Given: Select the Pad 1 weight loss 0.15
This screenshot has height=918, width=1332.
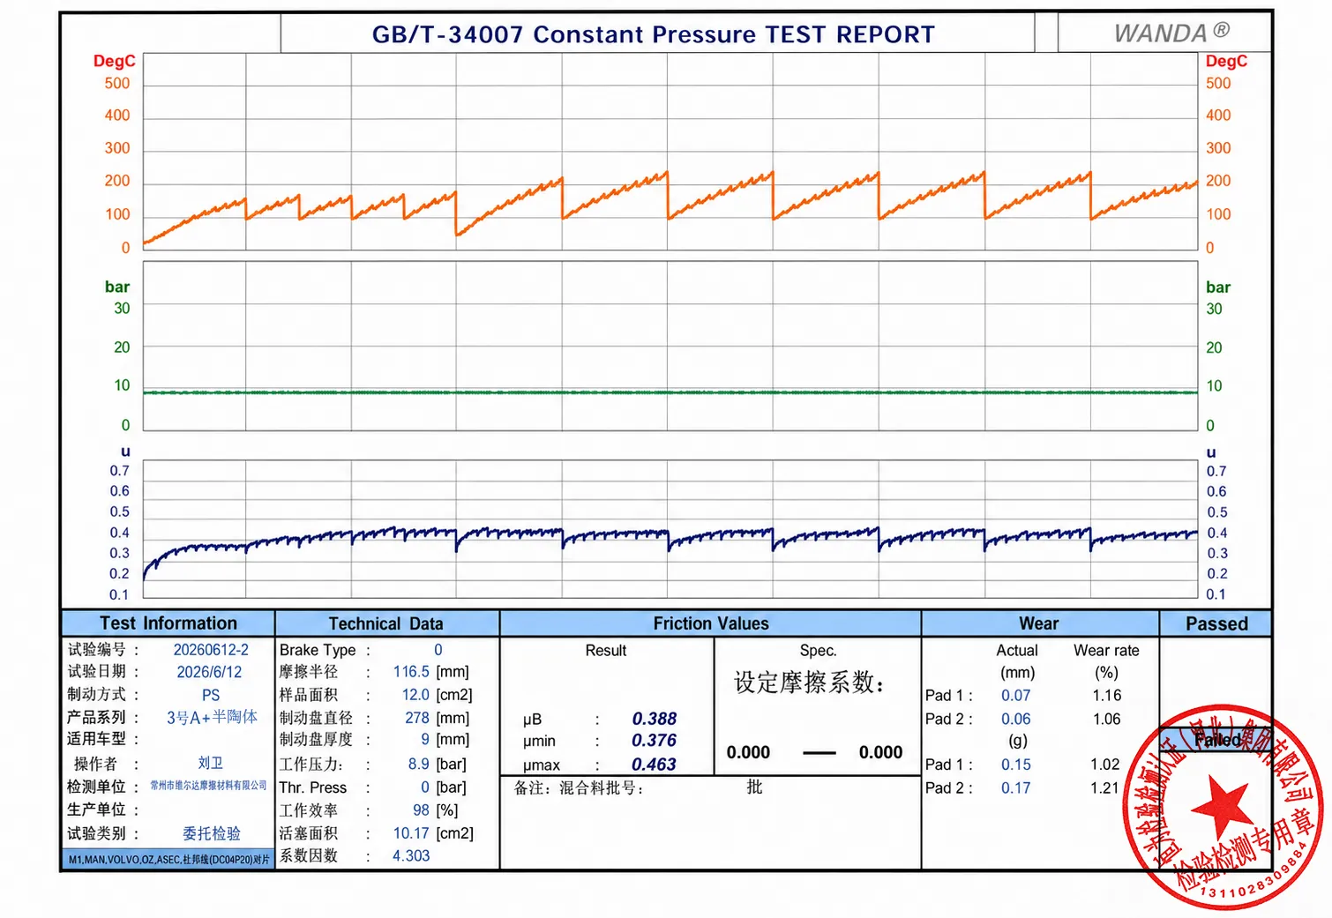Looking at the screenshot, I should pos(1016,765).
